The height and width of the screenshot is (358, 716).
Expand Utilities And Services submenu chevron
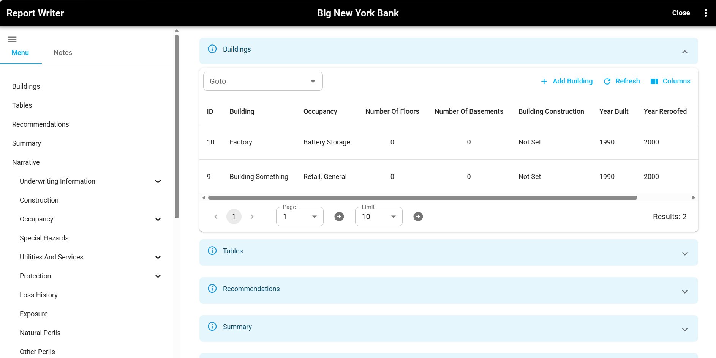coord(158,257)
